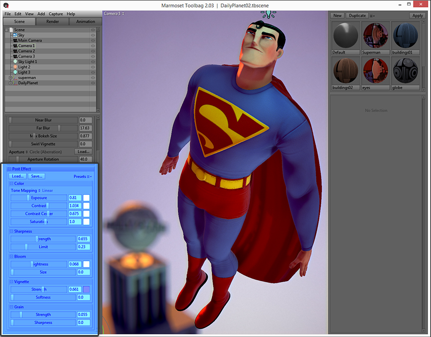Click the Exposure value field 0.81
Viewport: 431px width, 337px height.
tap(75, 198)
